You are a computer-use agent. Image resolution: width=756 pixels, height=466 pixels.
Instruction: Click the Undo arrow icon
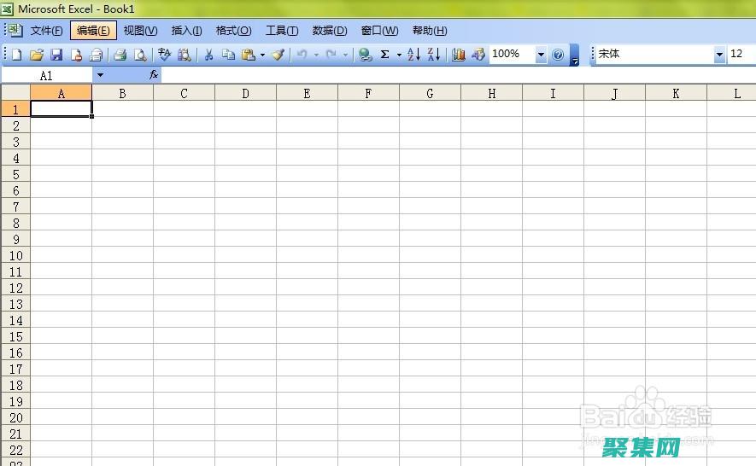tap(302, 55)
